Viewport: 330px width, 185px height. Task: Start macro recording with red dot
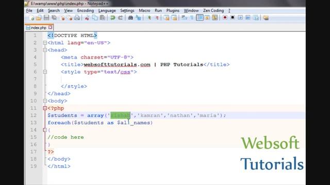coord(225,17)
